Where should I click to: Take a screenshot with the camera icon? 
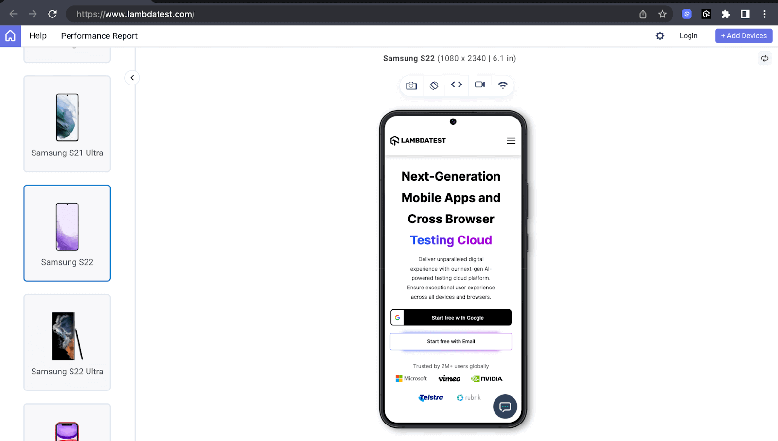pos(411,85)
